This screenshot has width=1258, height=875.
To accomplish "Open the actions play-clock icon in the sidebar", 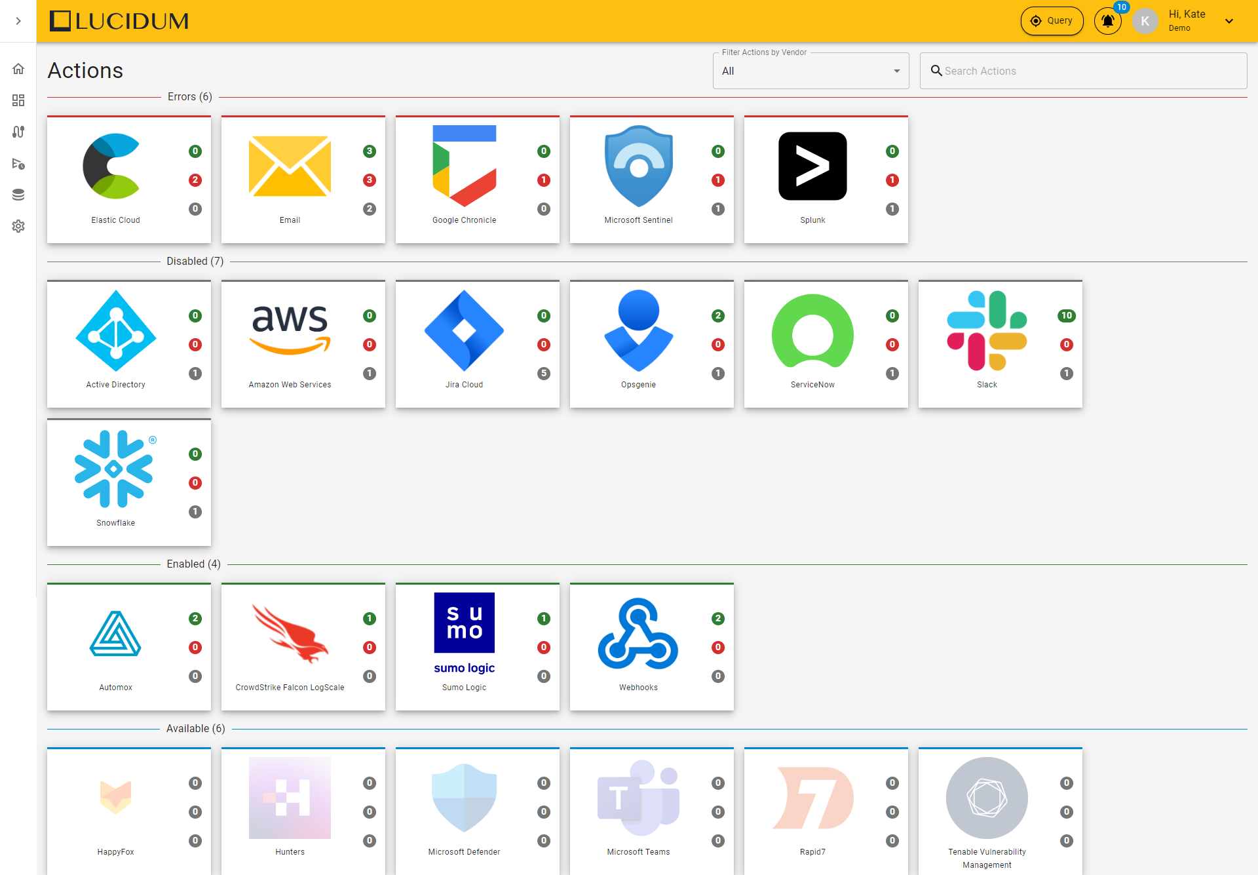I will click(x=18, y=163).
